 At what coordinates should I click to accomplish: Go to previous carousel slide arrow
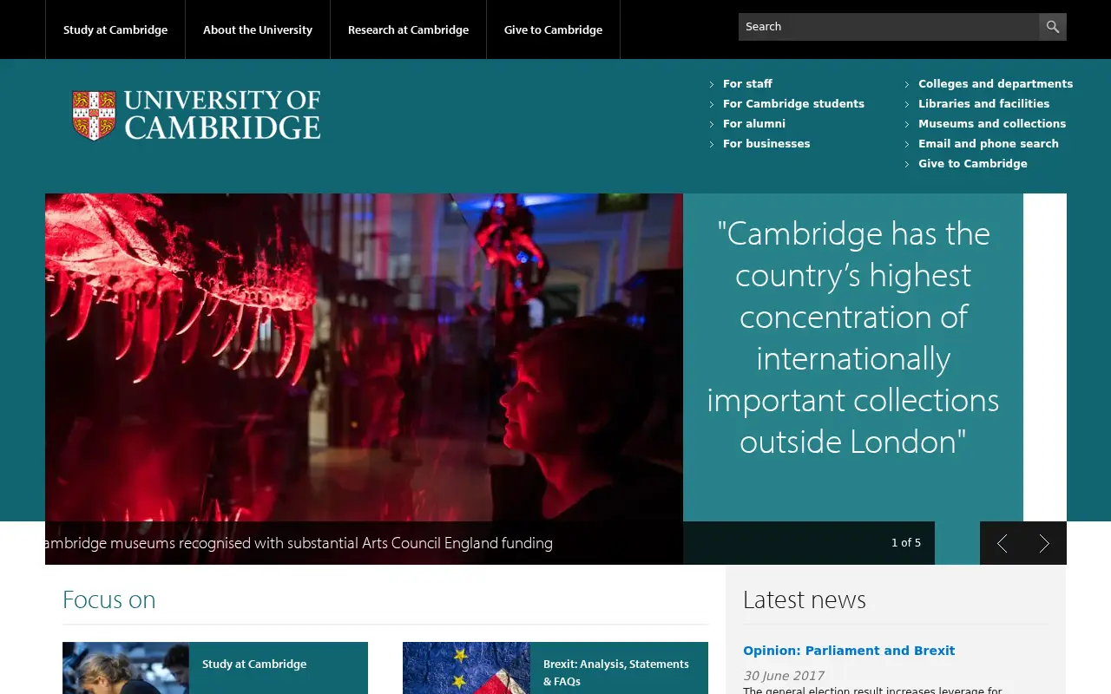click(1002, 543)
